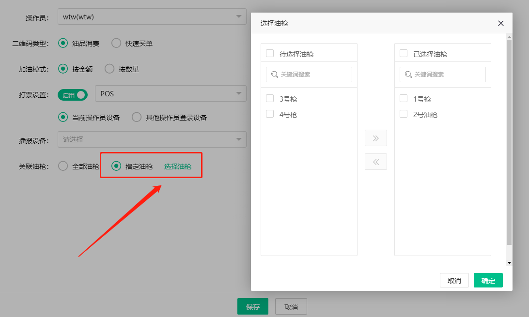The width and height of the screenshot is (529, 317).
Task: Select the 快速买单 radio option
Action: click(x=116, y=43)
